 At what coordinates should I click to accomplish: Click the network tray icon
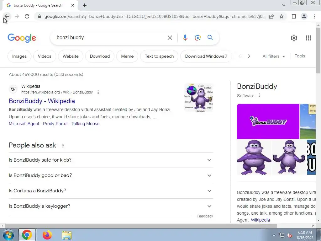pyautogui.click(x=282, y=235)
